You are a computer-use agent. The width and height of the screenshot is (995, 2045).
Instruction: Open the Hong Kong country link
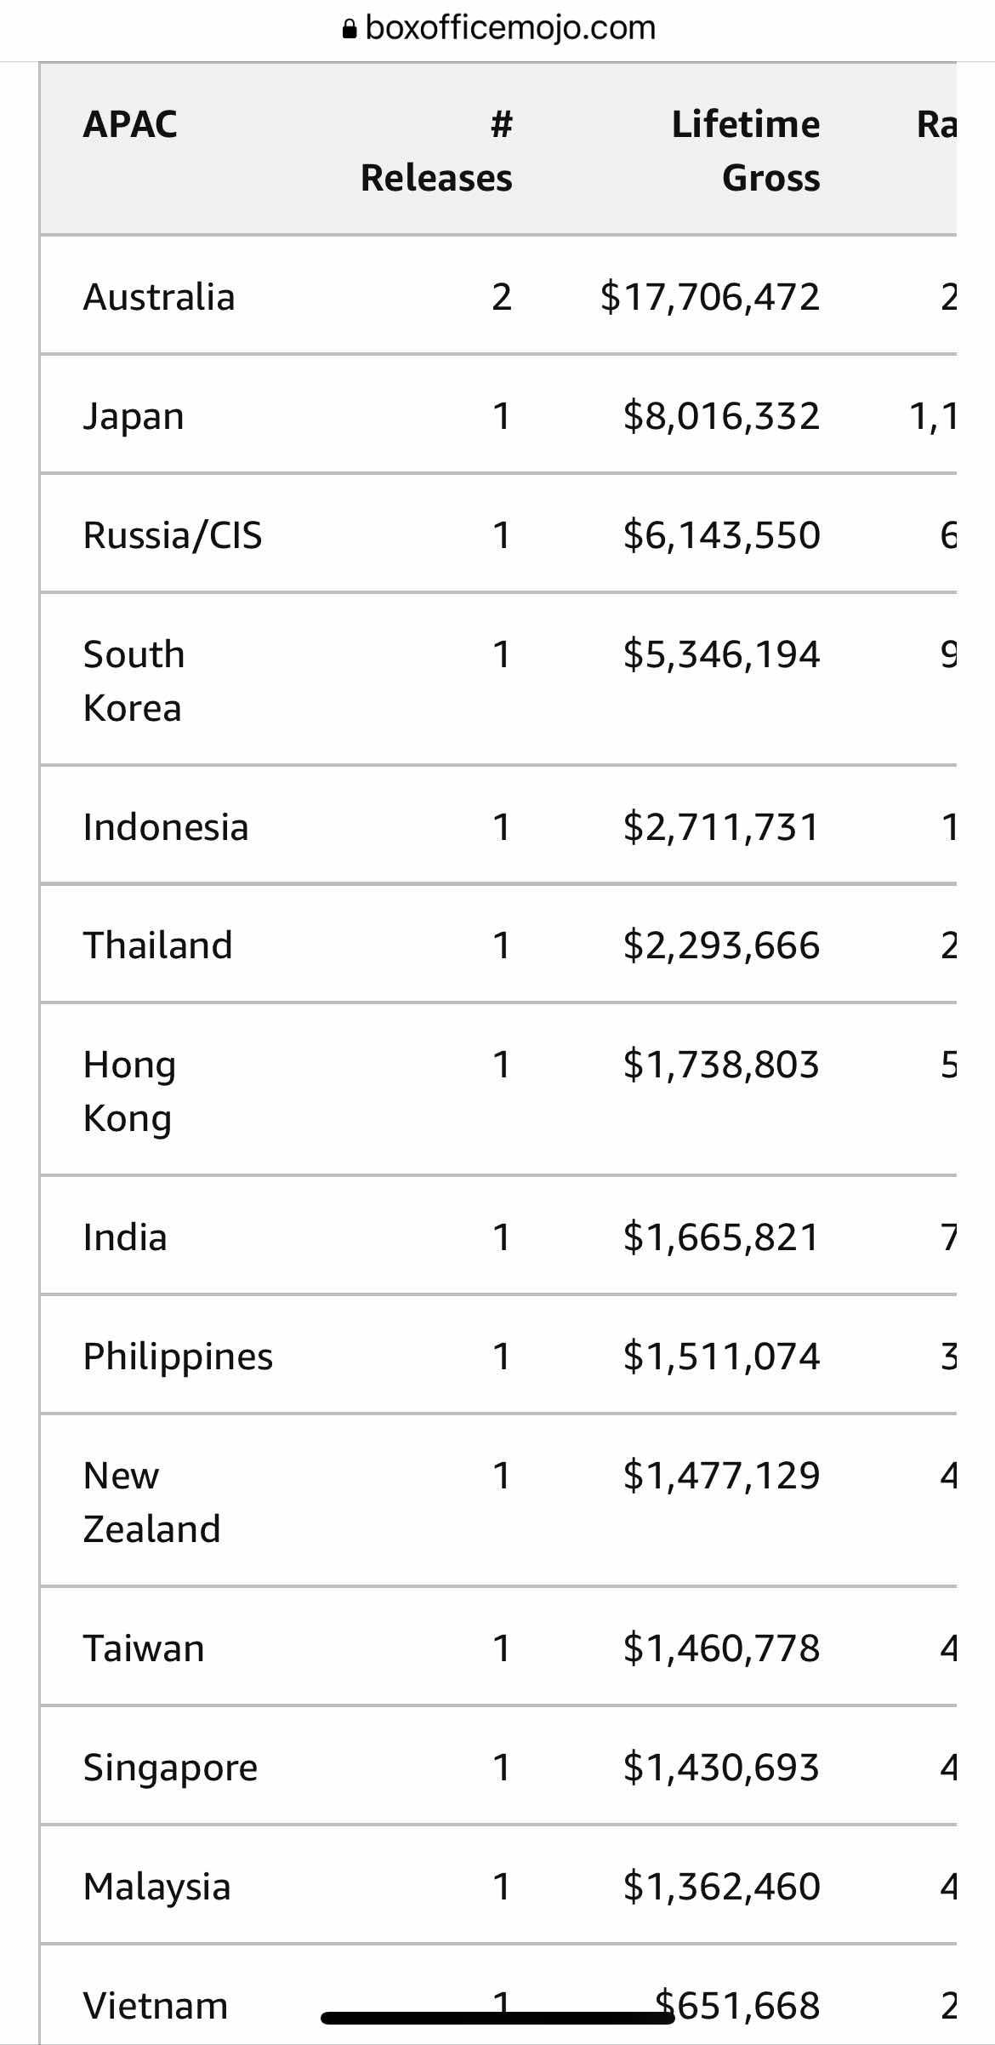pos(129,1091)
